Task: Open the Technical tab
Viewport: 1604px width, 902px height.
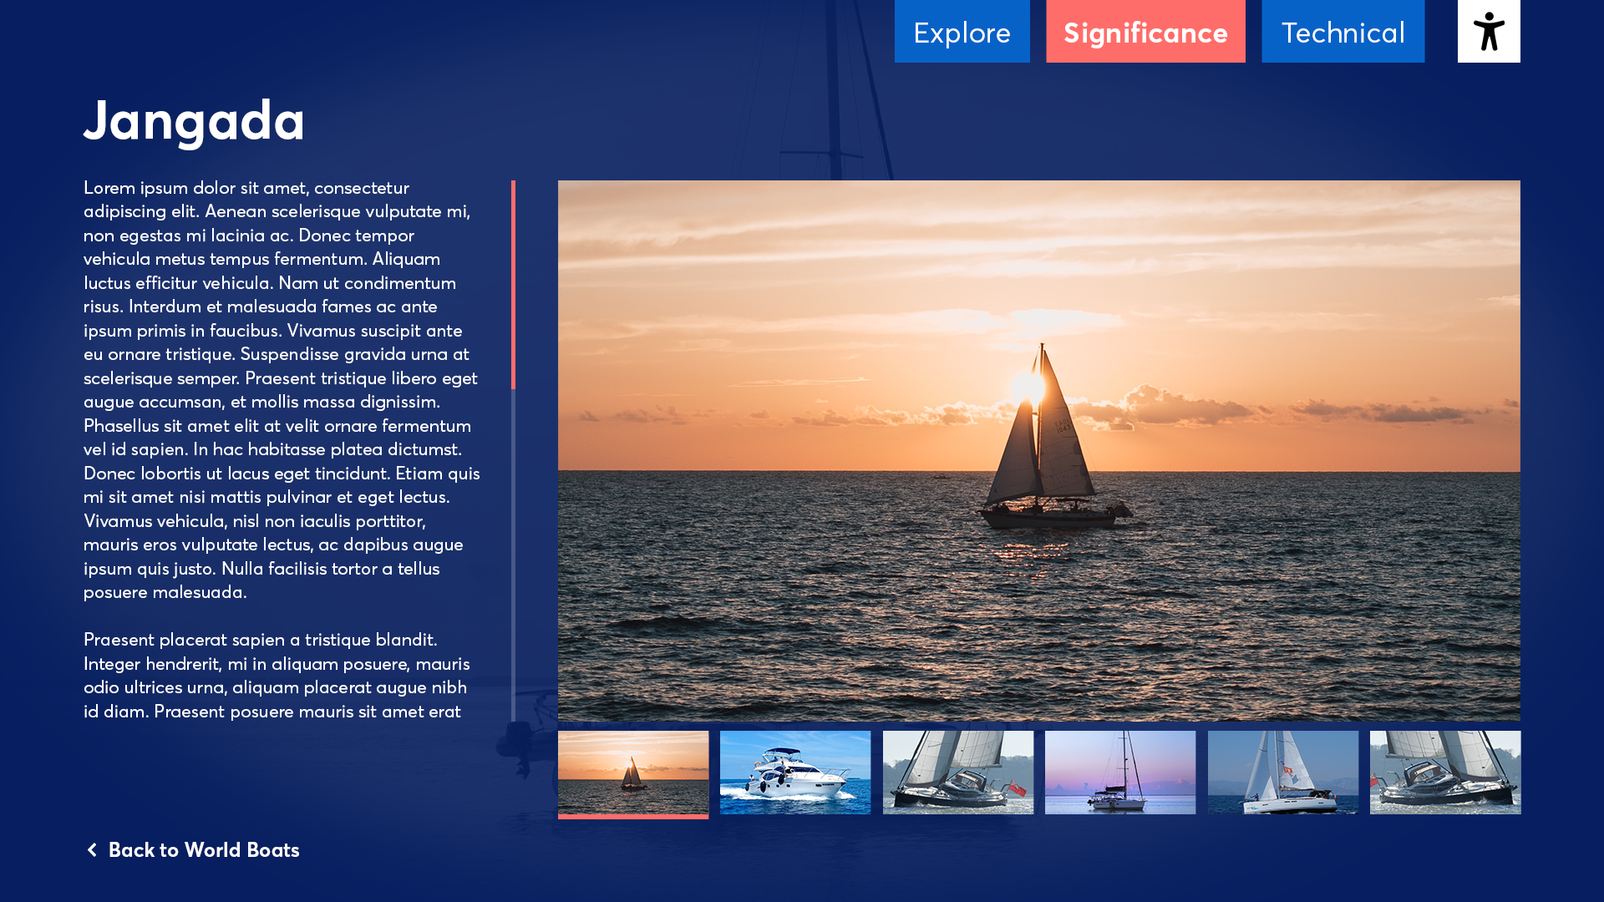Action: (x=1343, y=32)
